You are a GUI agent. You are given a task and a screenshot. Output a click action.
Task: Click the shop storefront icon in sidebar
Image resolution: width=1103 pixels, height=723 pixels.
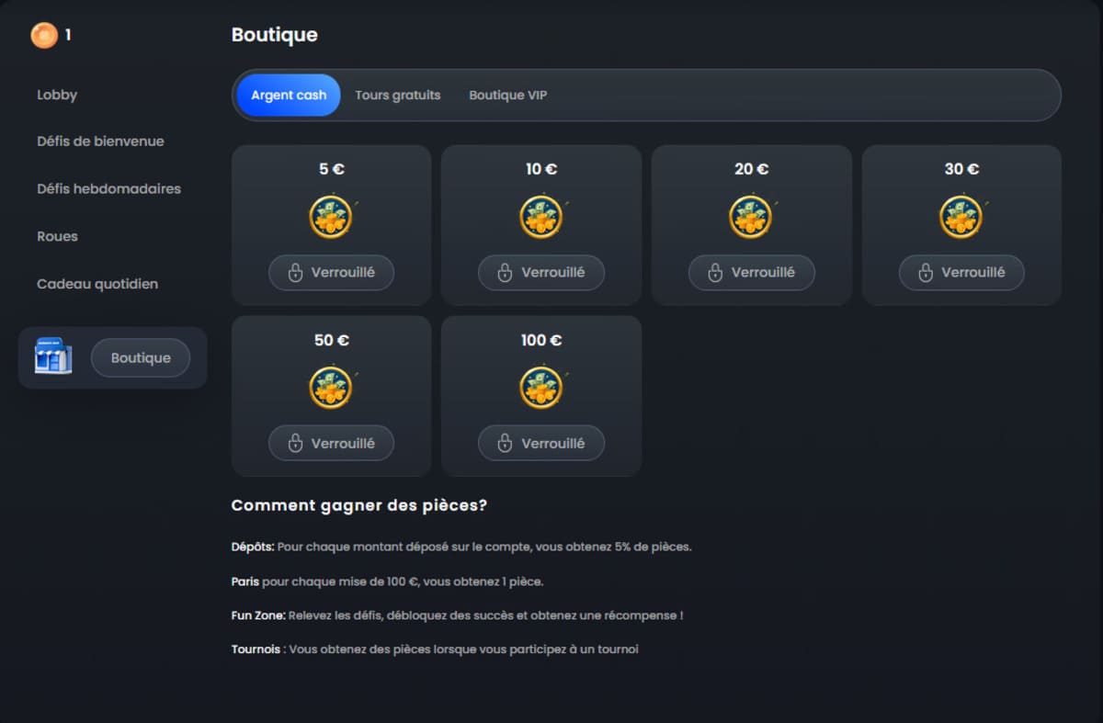(53, 357)
